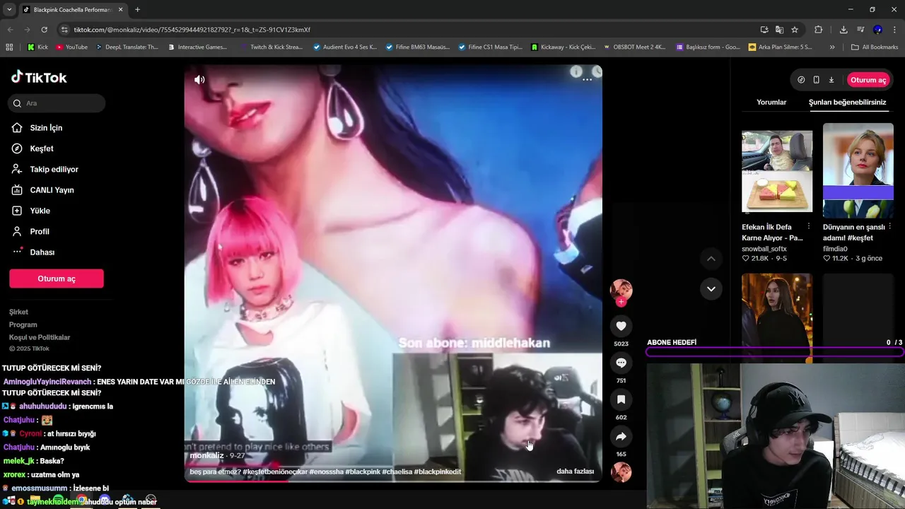The width and height of the screenshot is (905, 509).
Task: Open Chrome apps grid in bookmarks bar
Action: (9, 47)
